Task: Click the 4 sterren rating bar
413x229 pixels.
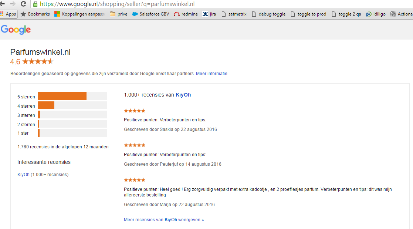Action: pos(72,105)
